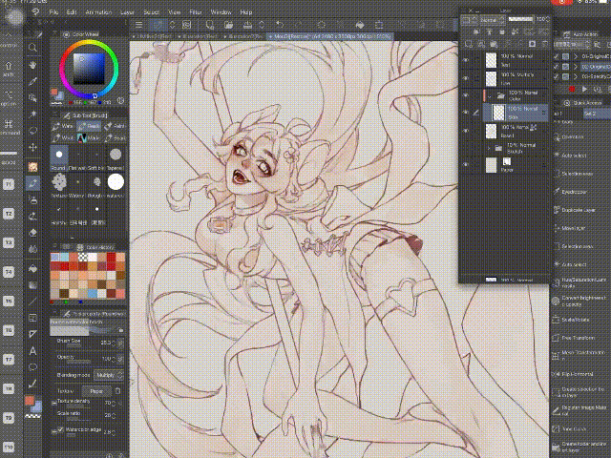Viewport: 611px width, 458px height.
Task: Open the brush Blending mode Multiply dropdown
Action: point(109,375)
